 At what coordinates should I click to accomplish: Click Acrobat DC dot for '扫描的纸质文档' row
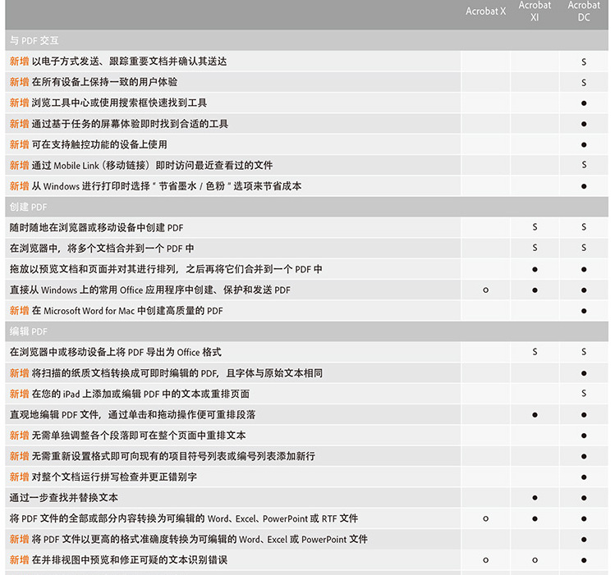click(x=584, y=373)
